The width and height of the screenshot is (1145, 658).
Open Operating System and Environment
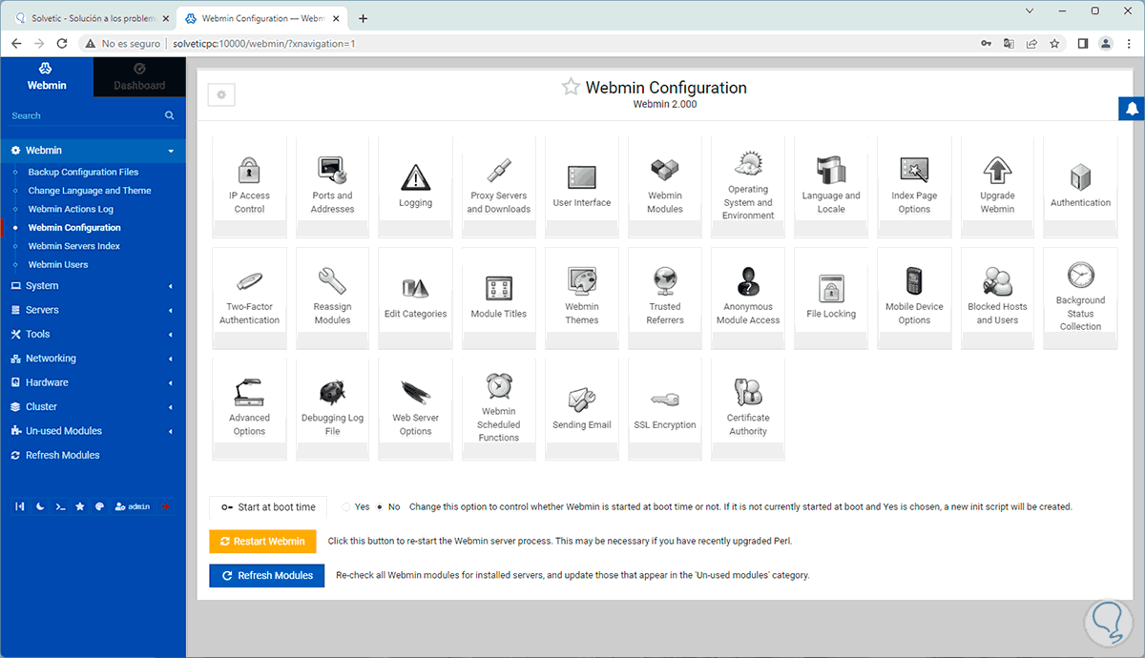pos(748,187)
